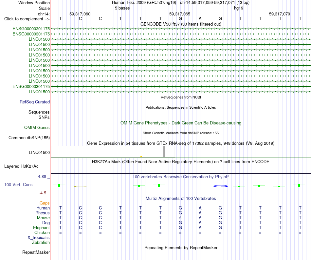Click the chr14:59,317,059-59,317,071 (13 bp) position text

[x=215, y=3]
